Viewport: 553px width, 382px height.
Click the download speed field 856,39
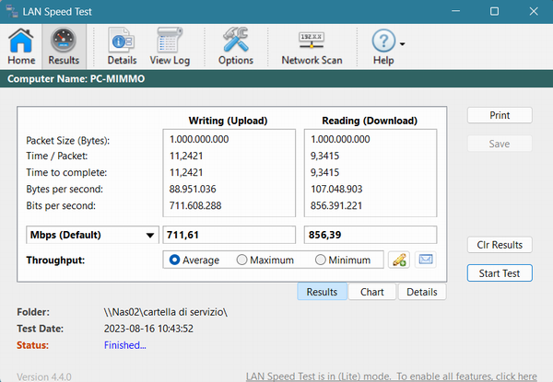(x=371, y=235)
